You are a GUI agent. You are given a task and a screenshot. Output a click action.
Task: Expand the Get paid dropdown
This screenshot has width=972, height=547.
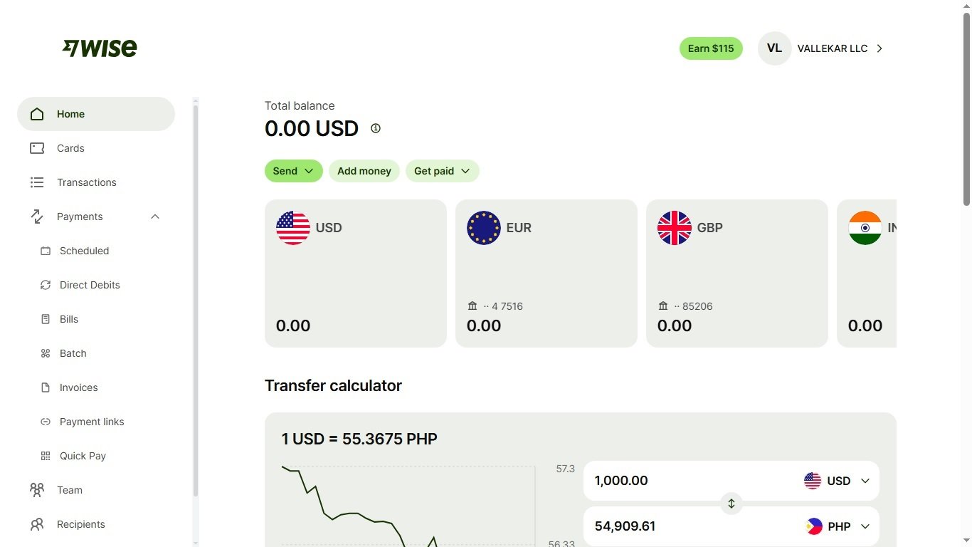(443, 171)
